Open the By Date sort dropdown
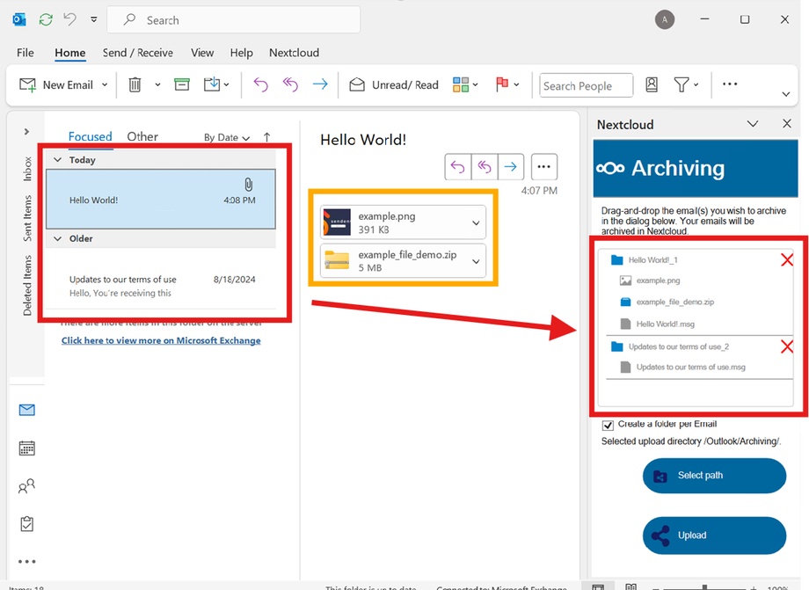Viewport: 809px width, 590px height. coord(227,137)
